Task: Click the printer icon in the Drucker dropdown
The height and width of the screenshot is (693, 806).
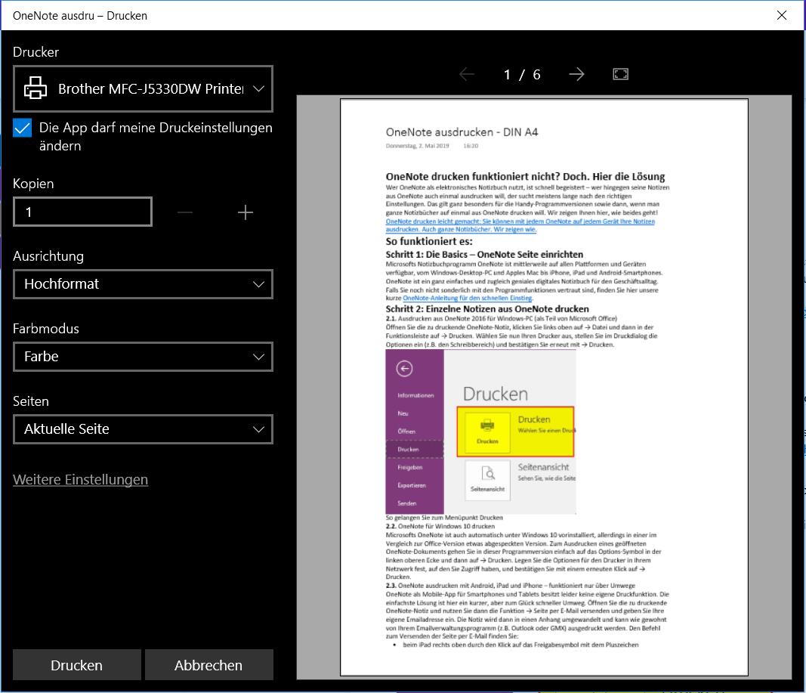Action: (36, 88)
